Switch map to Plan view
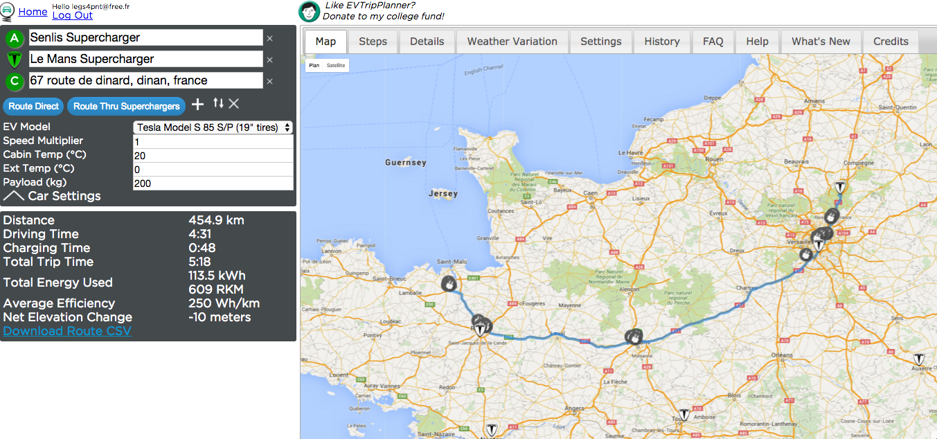 tap(314, 66)
